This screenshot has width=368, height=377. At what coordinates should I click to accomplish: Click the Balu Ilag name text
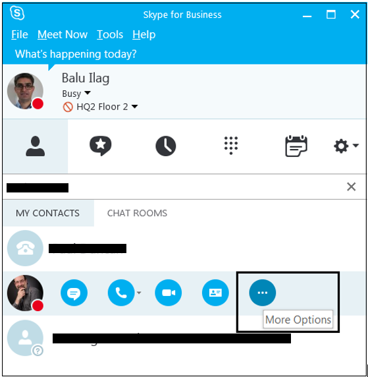pyautogui.click(x=86, y=78)
